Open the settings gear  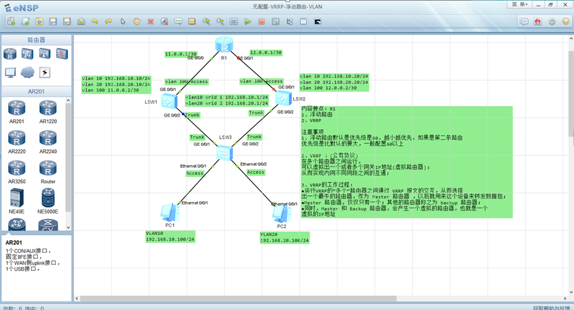tap(552, 22)
